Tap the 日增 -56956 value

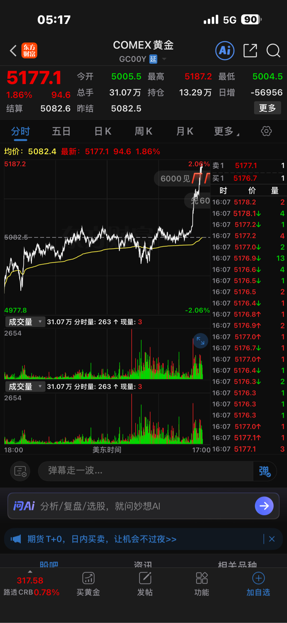point(266,92)
